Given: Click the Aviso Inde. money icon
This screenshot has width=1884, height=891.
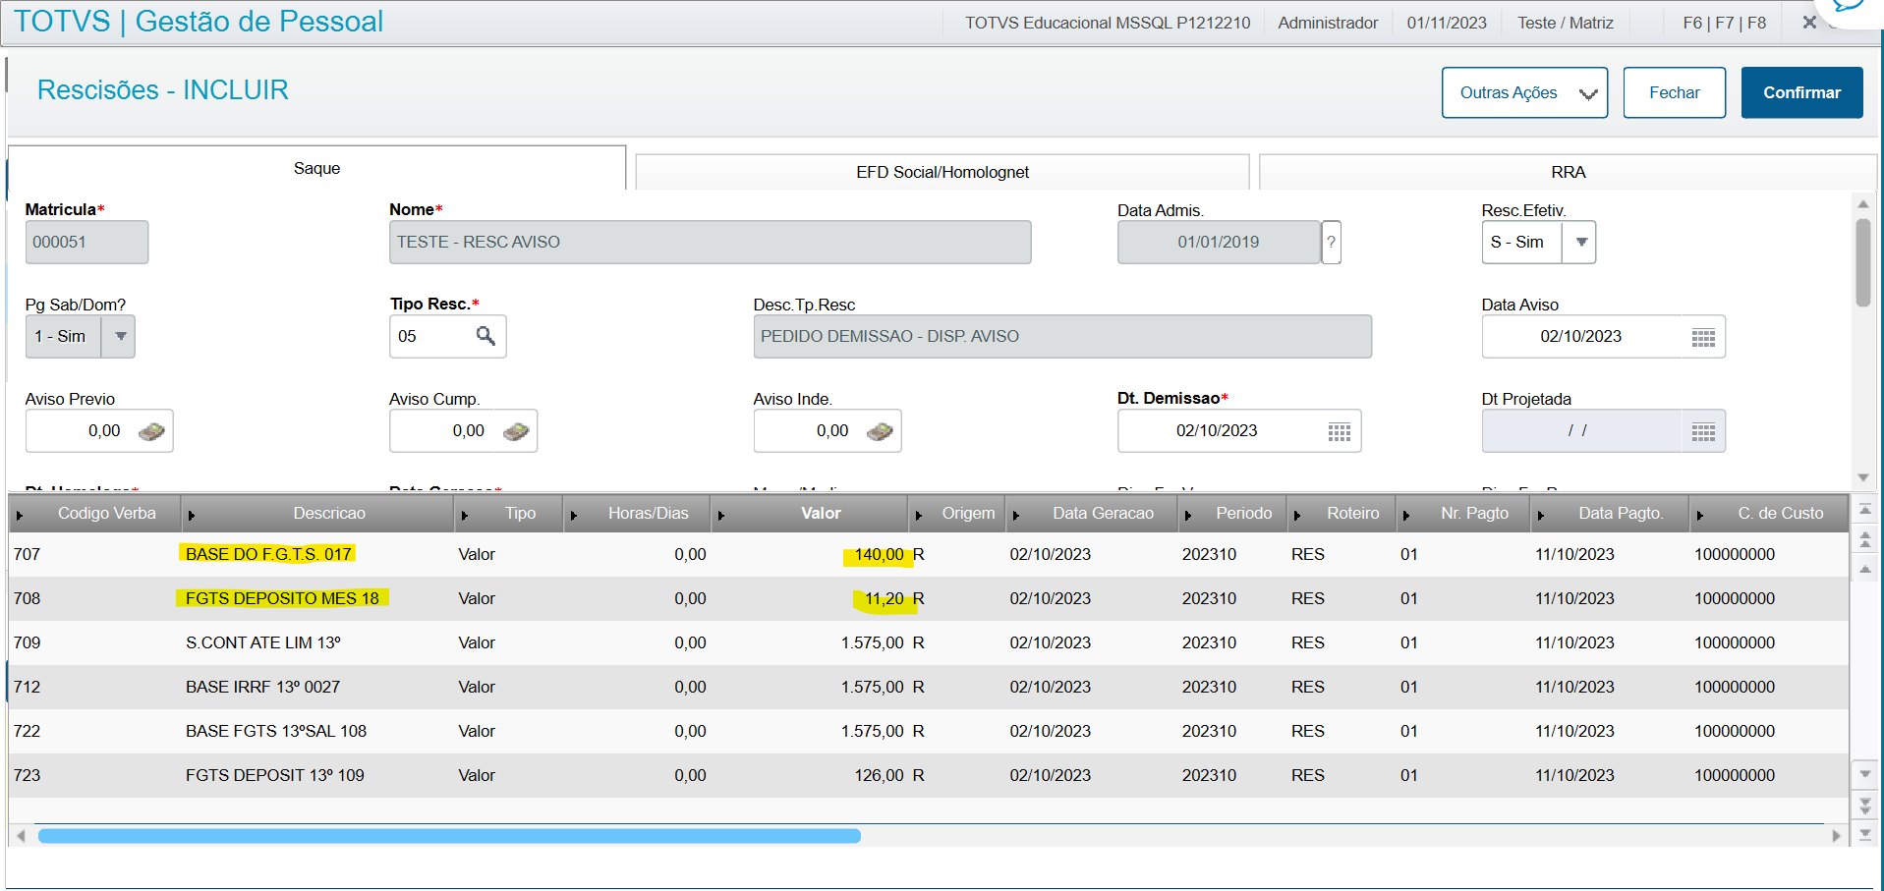Looking at the screenshot, I should click(x=880, y=431).
